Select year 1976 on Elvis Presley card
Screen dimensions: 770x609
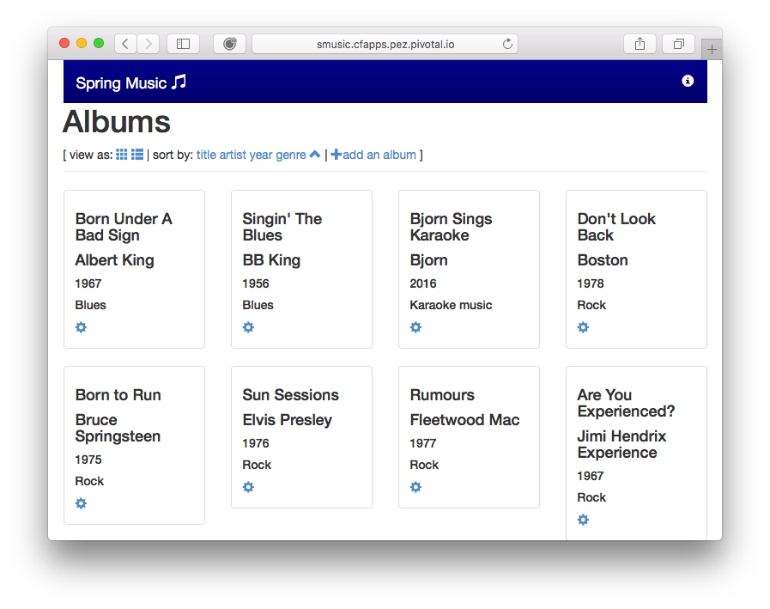point(255,443)
